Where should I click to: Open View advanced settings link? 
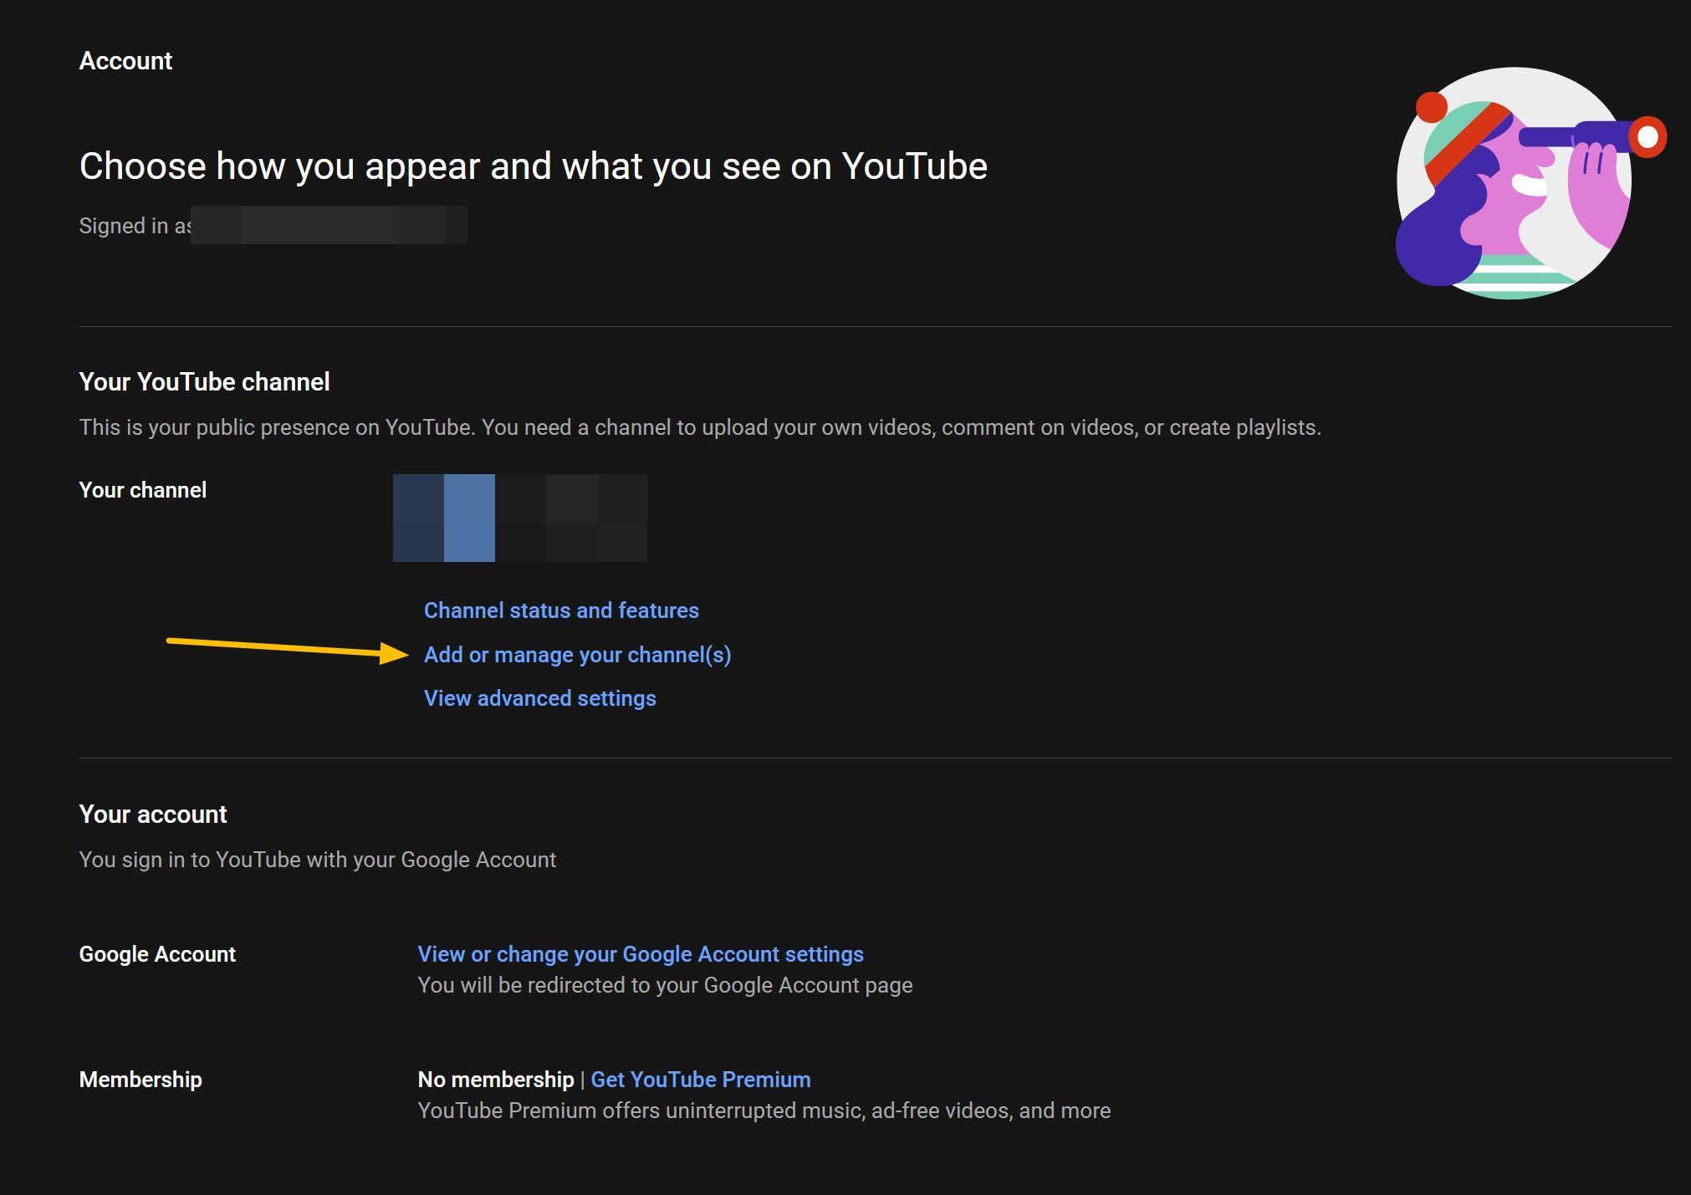tap(539, 698)
